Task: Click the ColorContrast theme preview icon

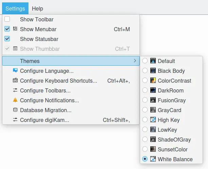Action: (x=153, y=81)
